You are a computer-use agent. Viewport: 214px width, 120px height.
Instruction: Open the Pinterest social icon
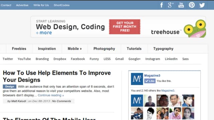(x=192, y=5)
